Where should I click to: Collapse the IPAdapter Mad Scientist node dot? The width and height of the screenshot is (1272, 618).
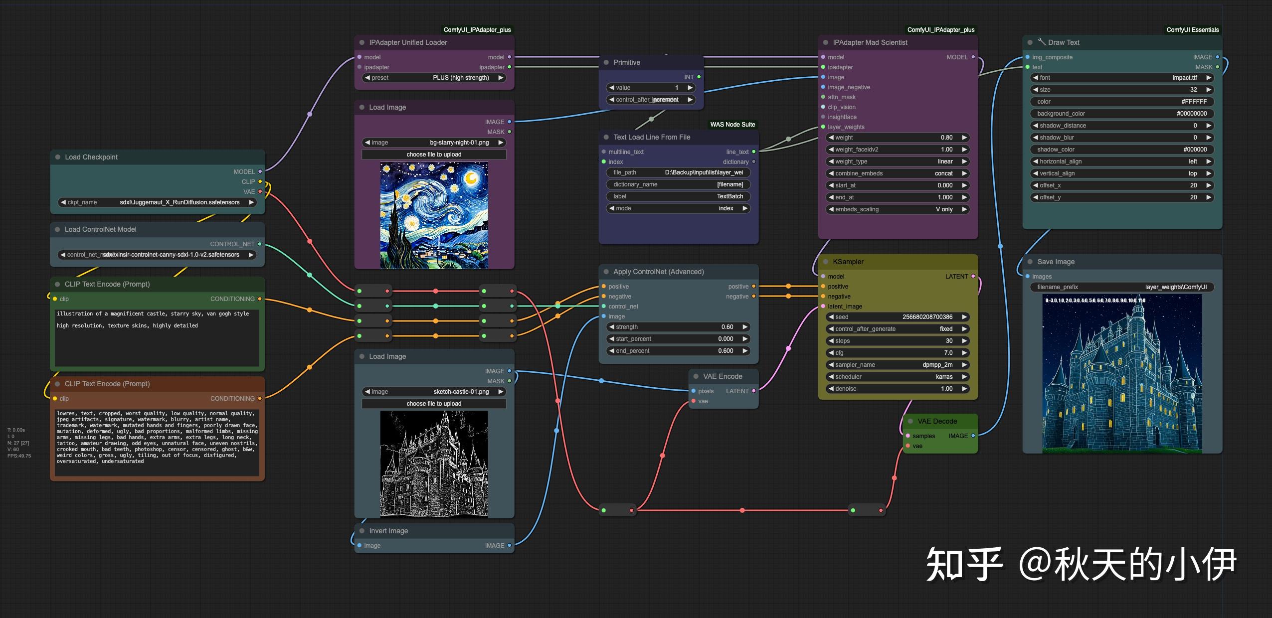pos(826,42)
